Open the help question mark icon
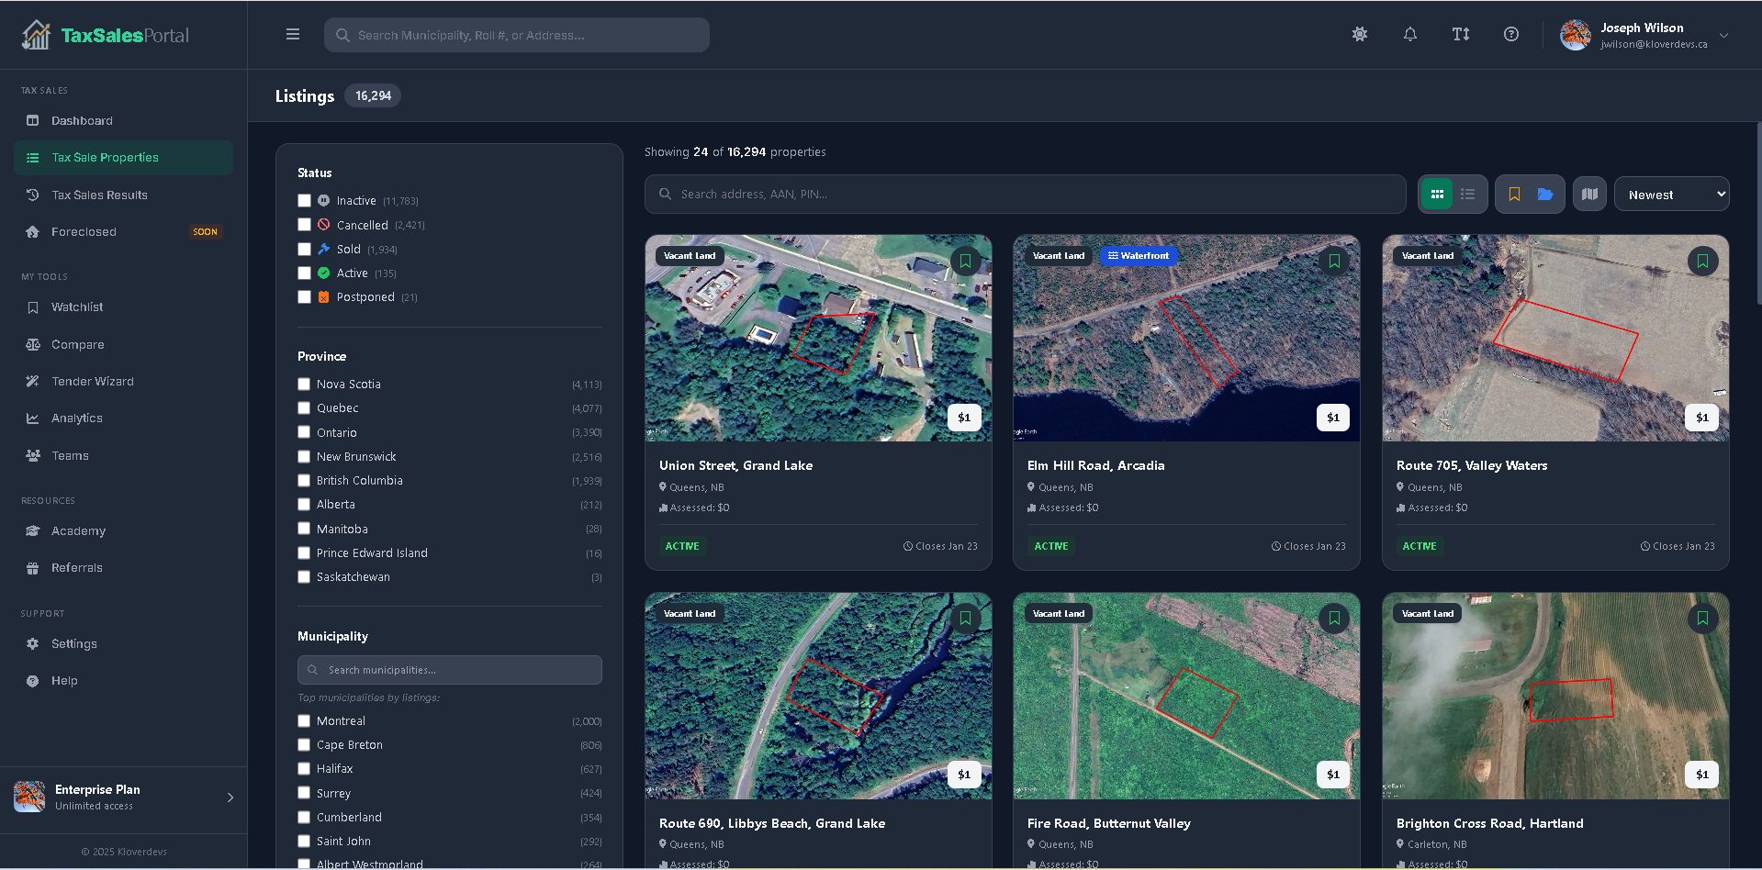 [1511, 35]
